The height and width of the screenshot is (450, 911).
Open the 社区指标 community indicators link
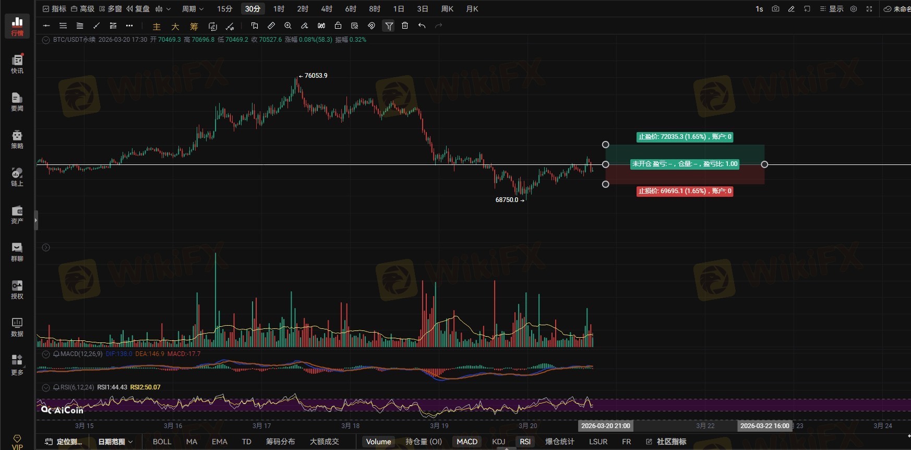point(666,442)
